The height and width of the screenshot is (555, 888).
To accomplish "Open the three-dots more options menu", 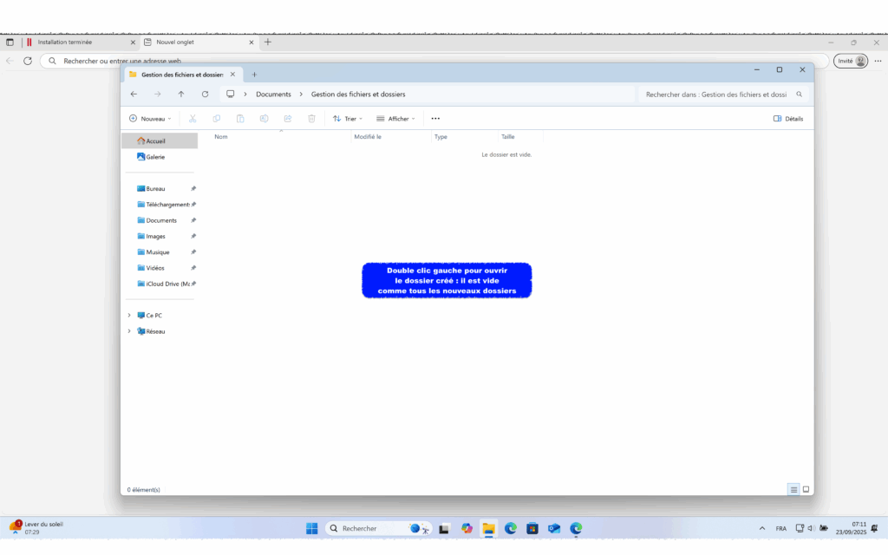I will tap(435, 119).
